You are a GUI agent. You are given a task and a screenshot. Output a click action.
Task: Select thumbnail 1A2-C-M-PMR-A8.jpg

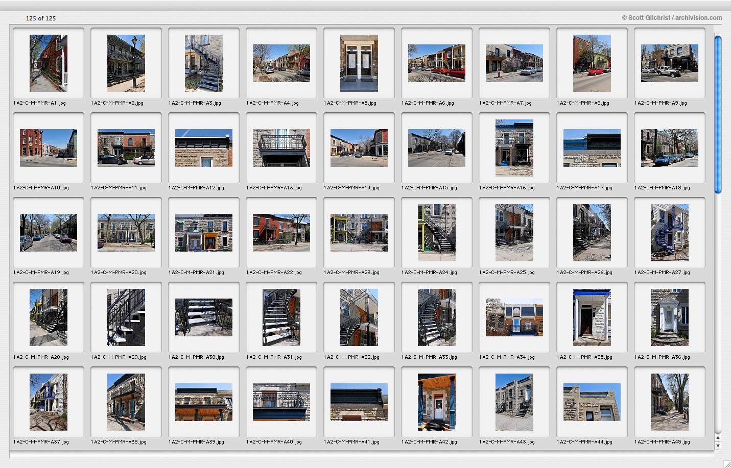point(592,63)
